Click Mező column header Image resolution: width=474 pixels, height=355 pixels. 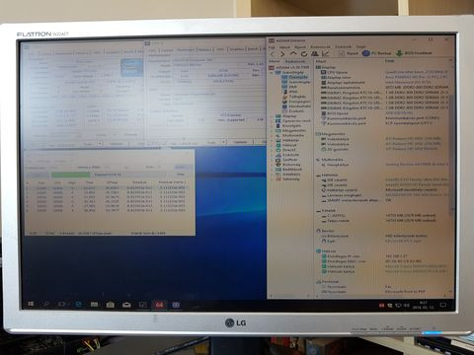(x=321, y=61)
